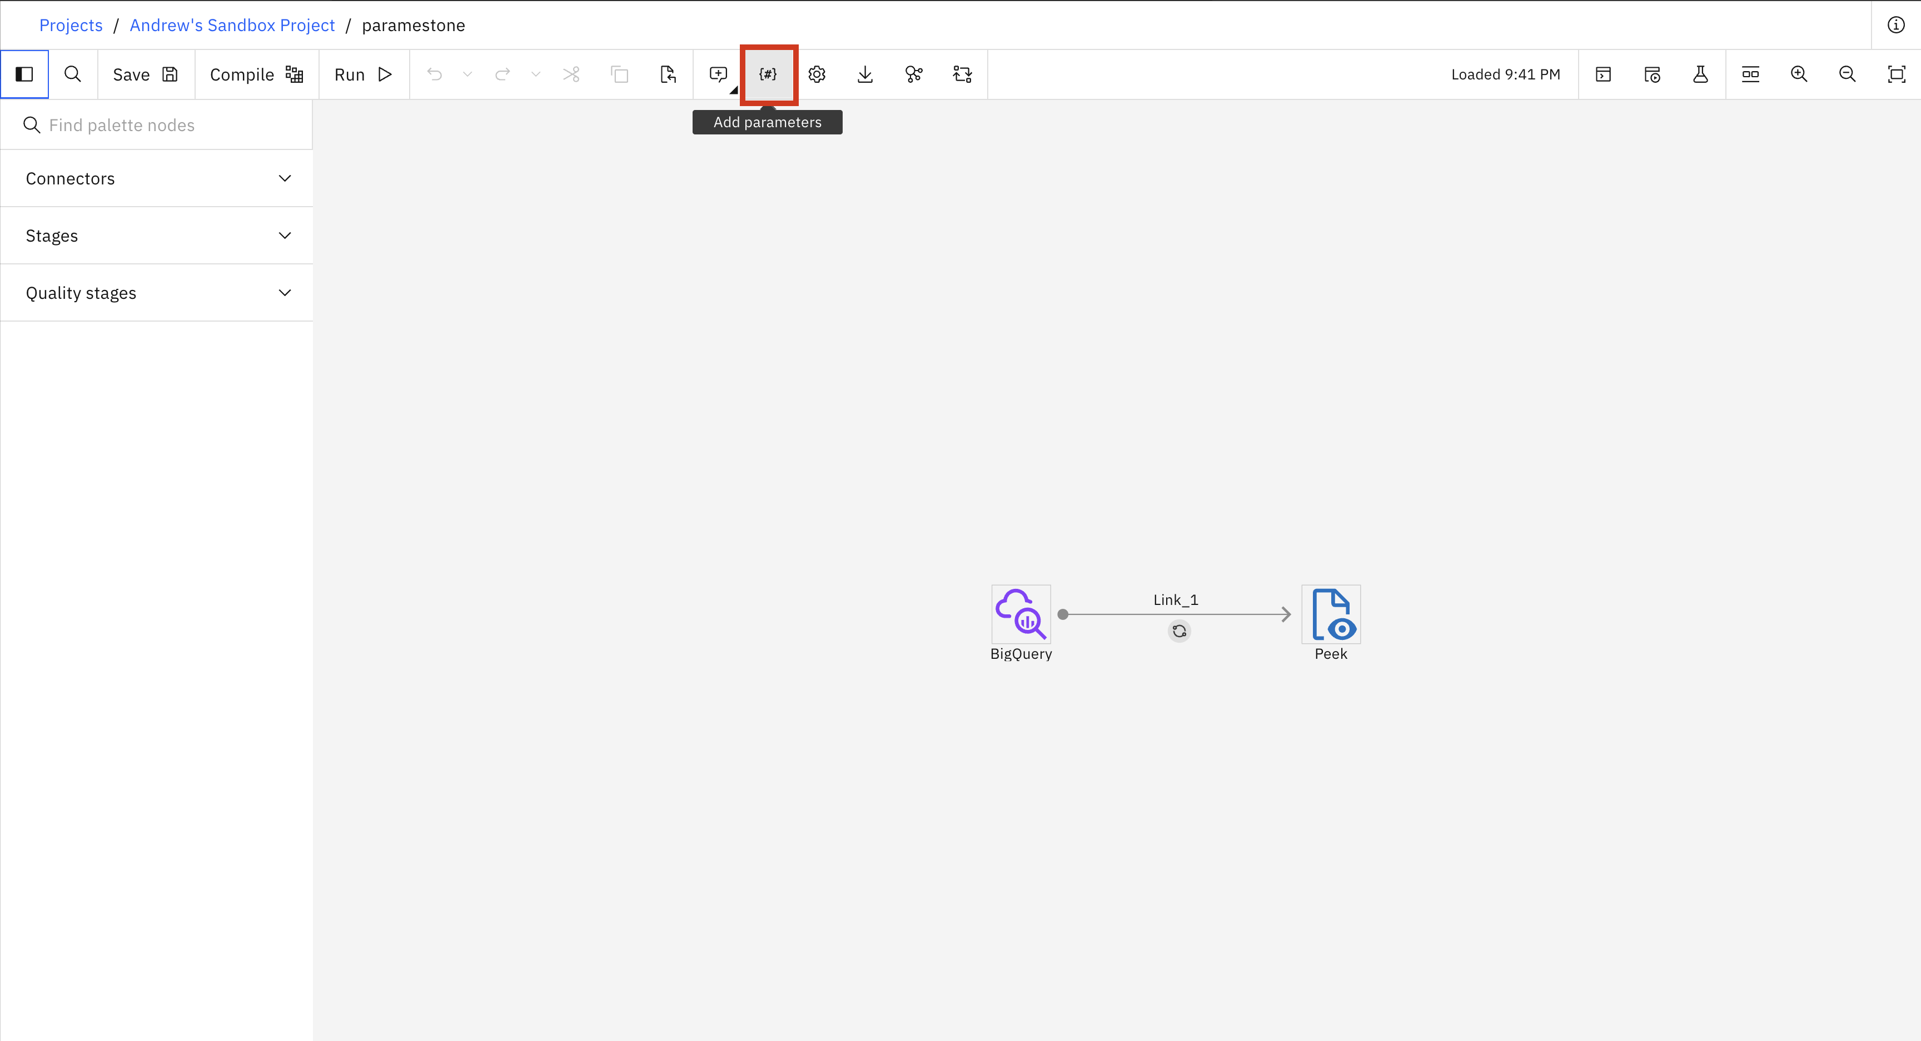Expand the Connectors palette section
The width and height of the screenshot is (1921, 1041).
coord(157,179)
